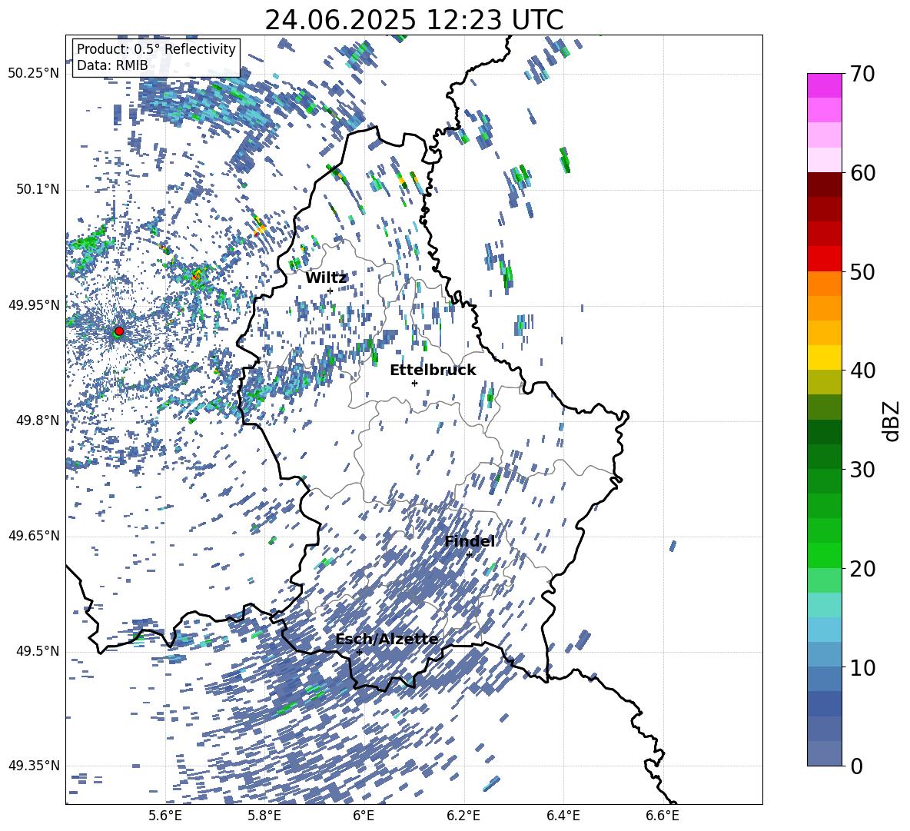Click the magenta top colorbar swatch
Viewport: 910px width, 831px height.
824,85
